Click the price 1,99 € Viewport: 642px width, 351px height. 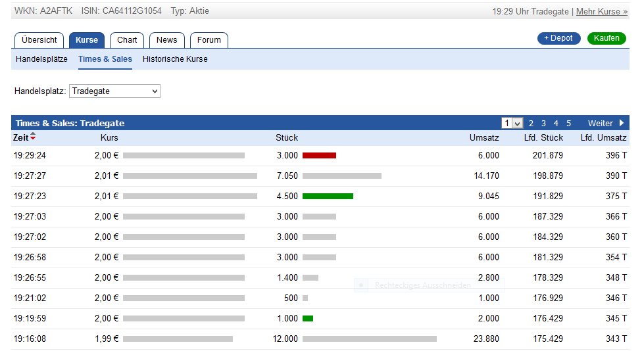107,339
